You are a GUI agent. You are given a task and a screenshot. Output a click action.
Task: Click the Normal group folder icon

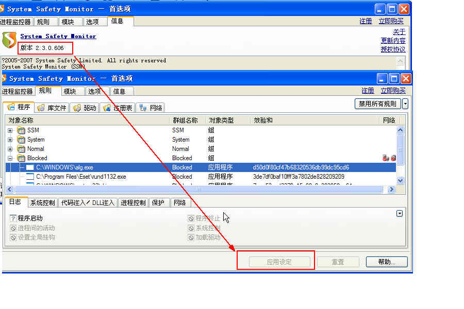[21, 149]
